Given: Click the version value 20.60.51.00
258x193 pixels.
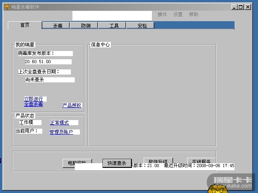Looking at the screenshot, I should 38,62.
